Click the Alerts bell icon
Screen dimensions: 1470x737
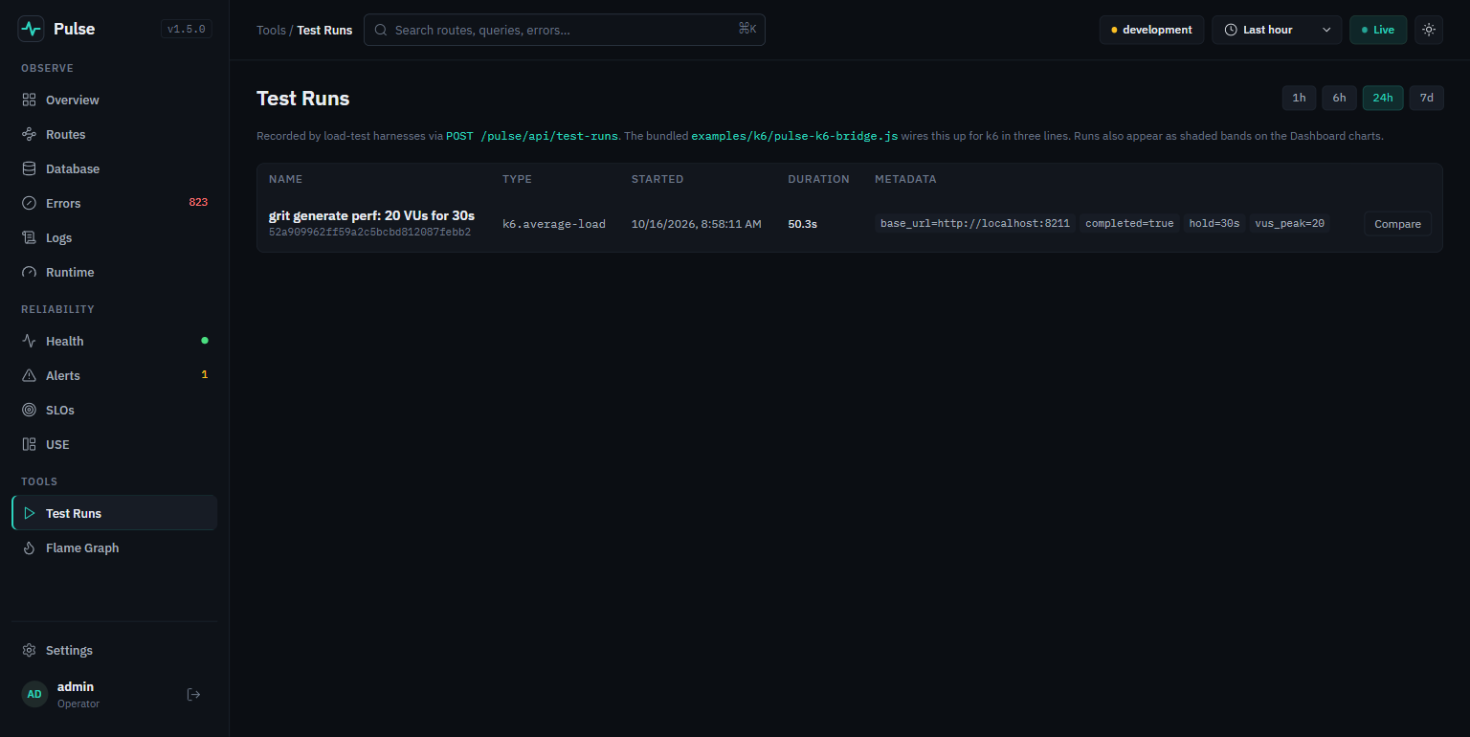tap(29, 375)
